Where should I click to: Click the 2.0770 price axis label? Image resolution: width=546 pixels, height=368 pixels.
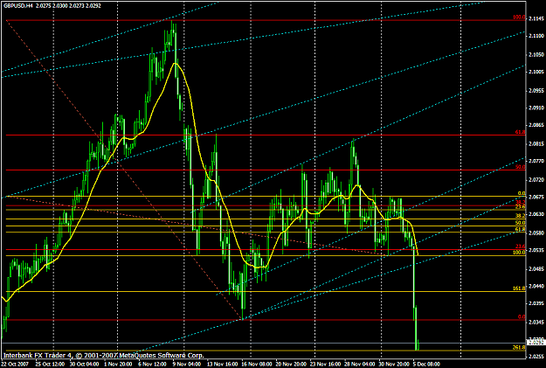pos(536,161)
